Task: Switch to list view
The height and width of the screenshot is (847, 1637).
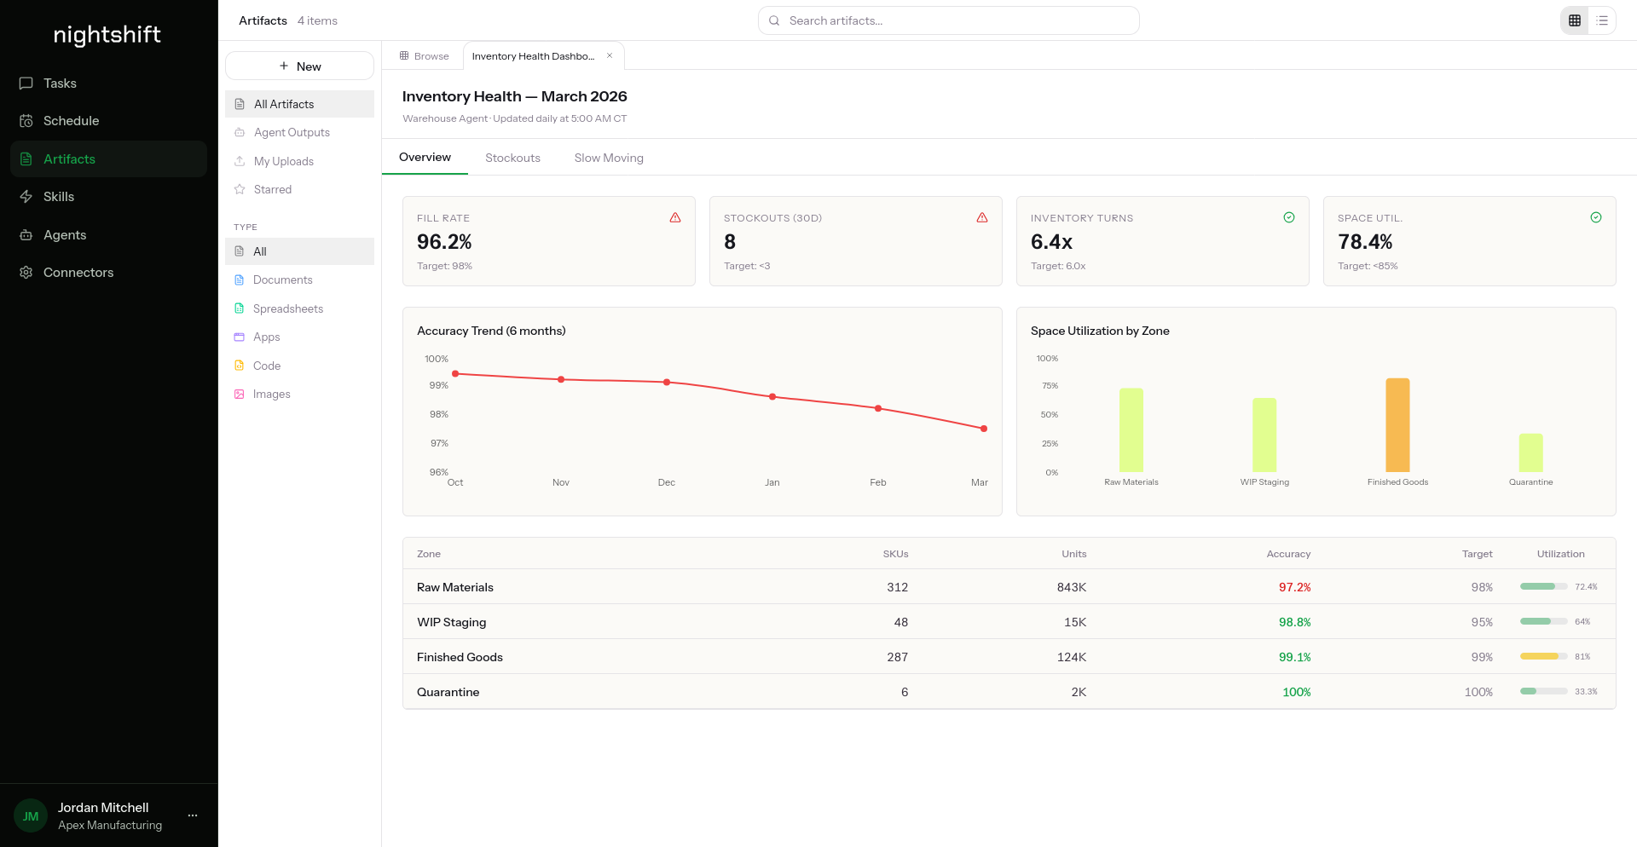Action: pos(1602,20)
